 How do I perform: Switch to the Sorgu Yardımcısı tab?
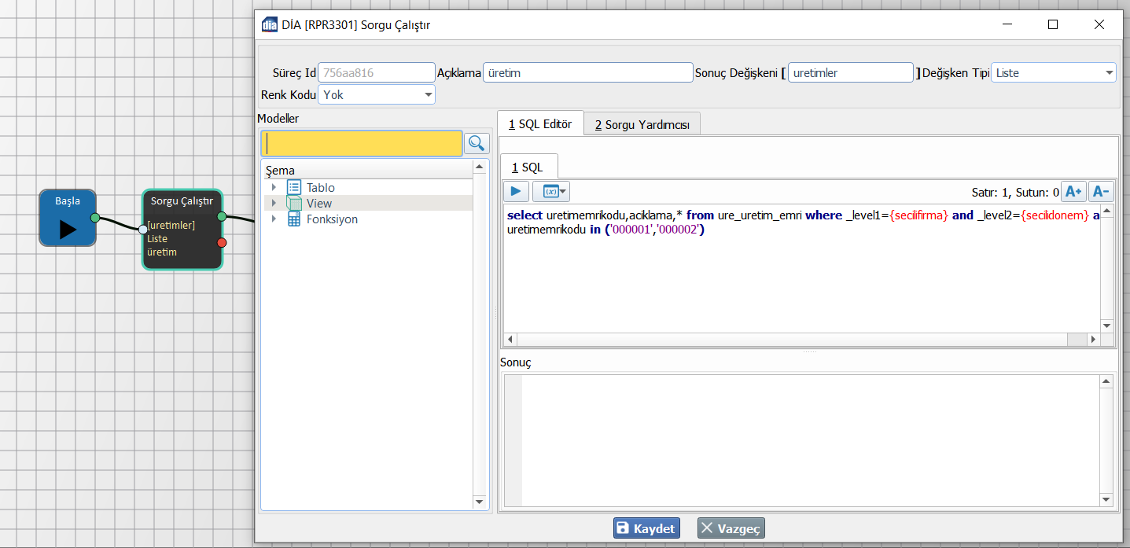pos(642,124)
